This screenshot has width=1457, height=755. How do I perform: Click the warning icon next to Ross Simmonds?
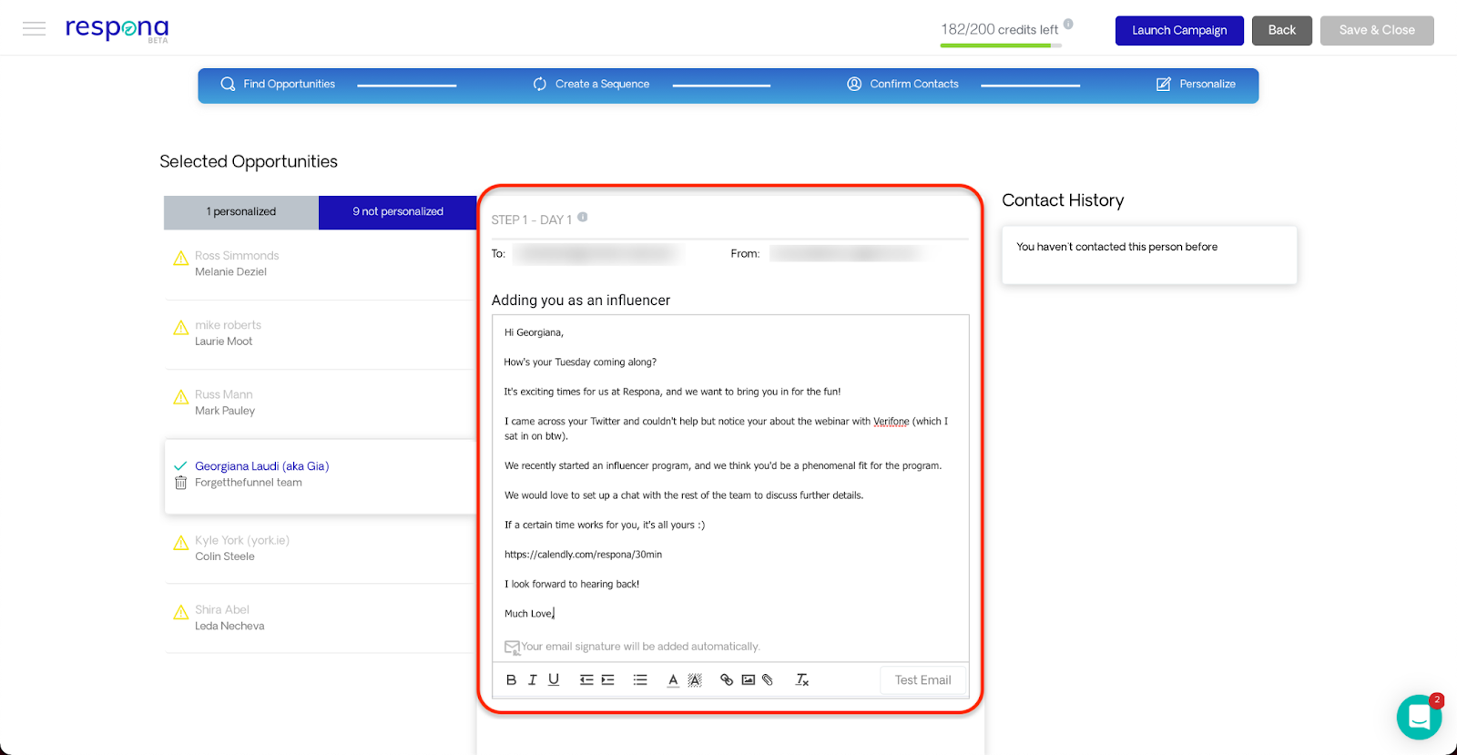(180, 259)
